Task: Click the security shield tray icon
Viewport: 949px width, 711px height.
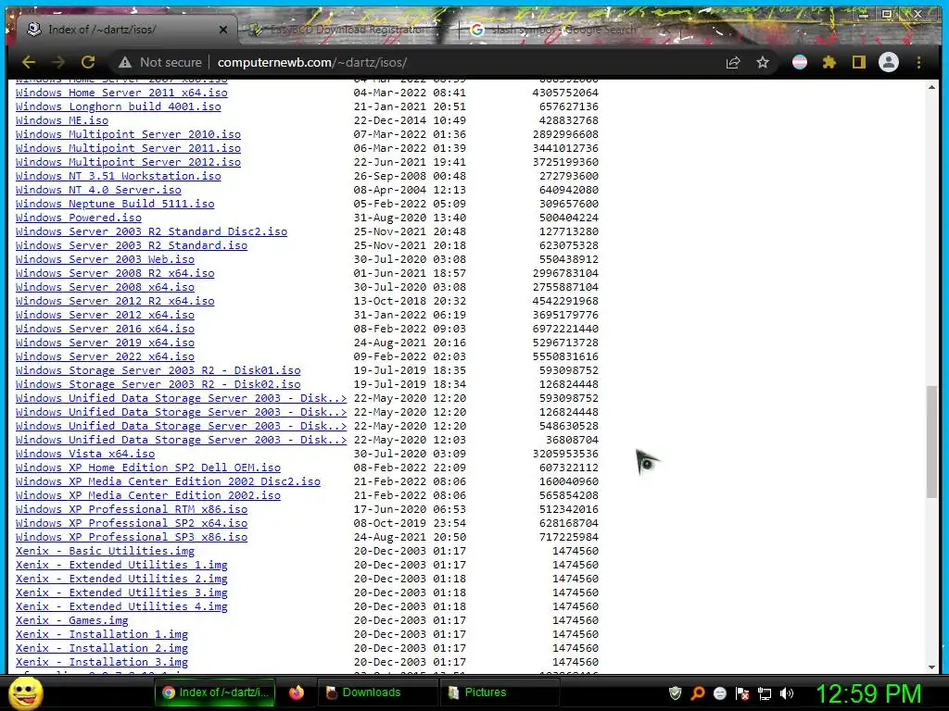Action: click(x=675, y=692)
